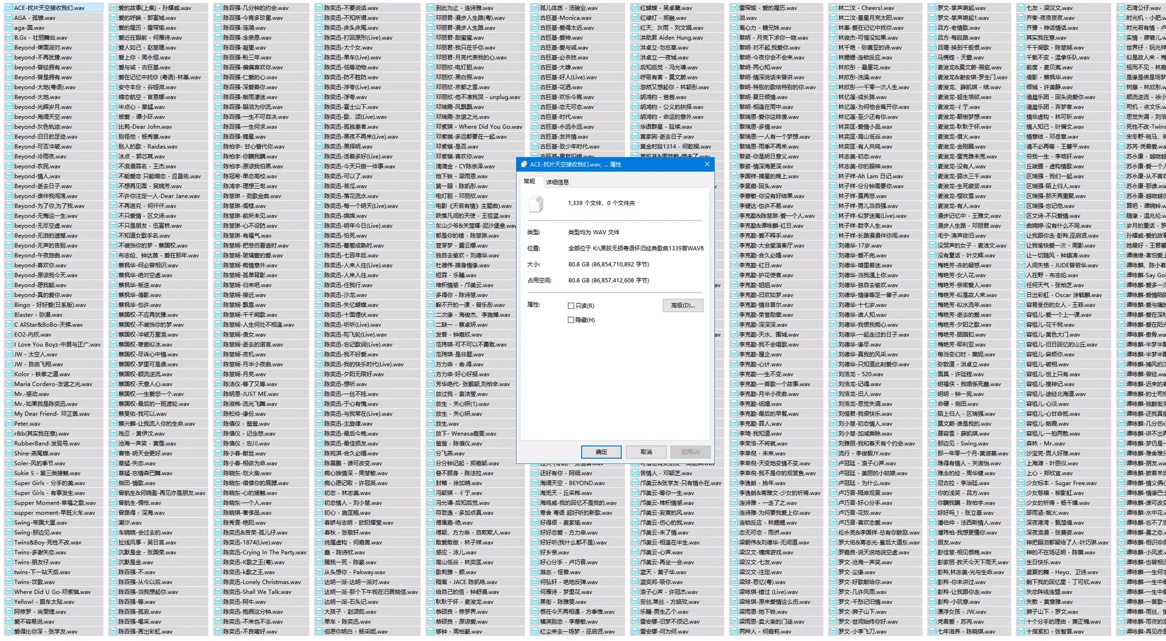
Task: Select file name '邓紫棋 - Where Did You Go.wav'
Action: (x=479, y=127)
